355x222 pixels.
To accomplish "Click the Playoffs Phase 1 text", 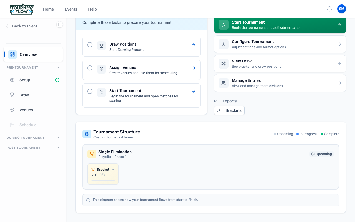I will click(112, 157).
